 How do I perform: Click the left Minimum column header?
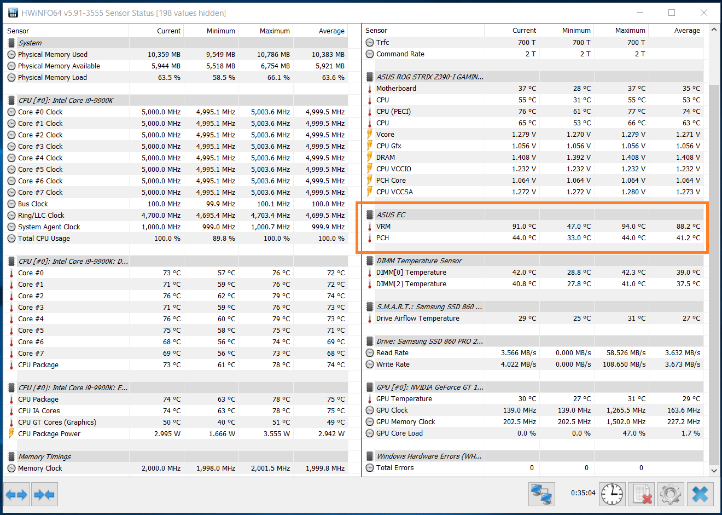[x=211, y=31]
